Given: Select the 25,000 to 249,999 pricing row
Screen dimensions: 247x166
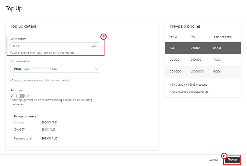Looking at the screenshot, I should tap(203, 60).
